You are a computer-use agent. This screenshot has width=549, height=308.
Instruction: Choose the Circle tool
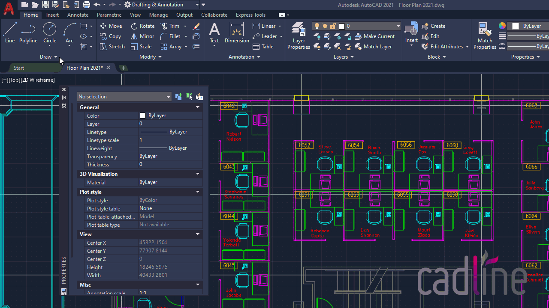50,33
